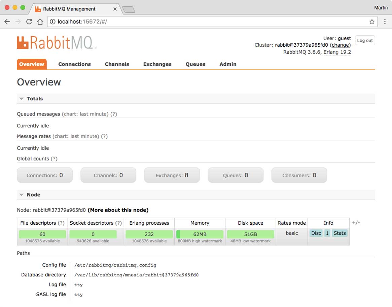Image resolution: width=392 pixels, height=307 pixels.
Task: Go to the Admin tab
Action: pos(228,64)
